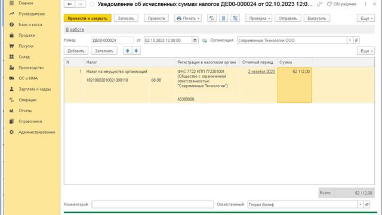Edit the document date field
This screenshot has width=382, height=215.
pos(168,40)
